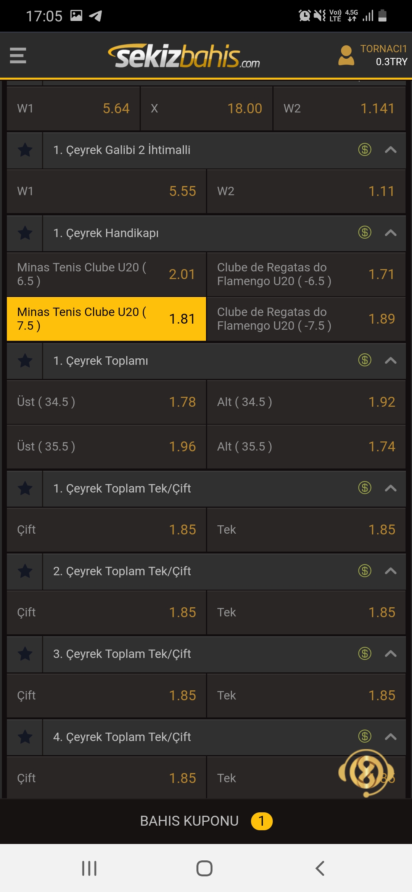
Task: Collapse the 1. Çeyrek Handikapı section
Action: [391, 233]
